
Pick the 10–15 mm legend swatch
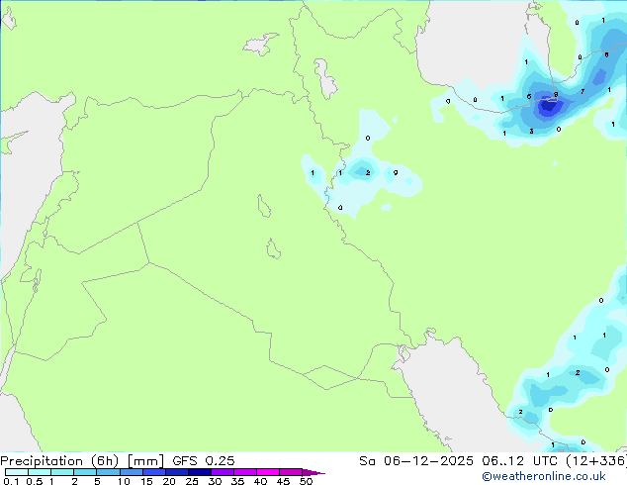tap(132, 472)
